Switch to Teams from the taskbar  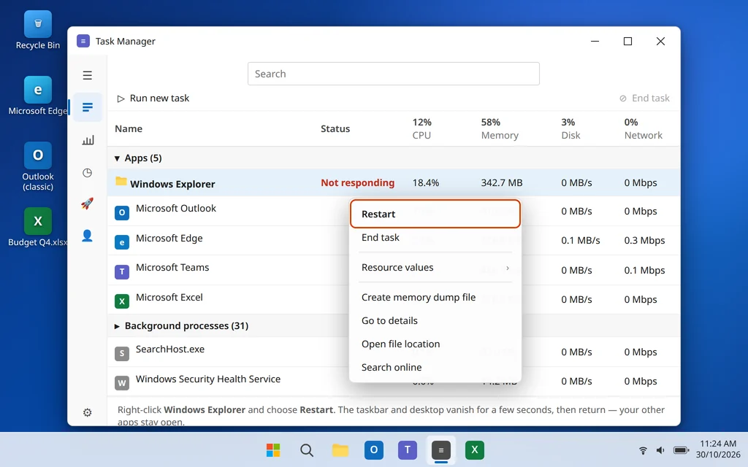coord(408,449)
